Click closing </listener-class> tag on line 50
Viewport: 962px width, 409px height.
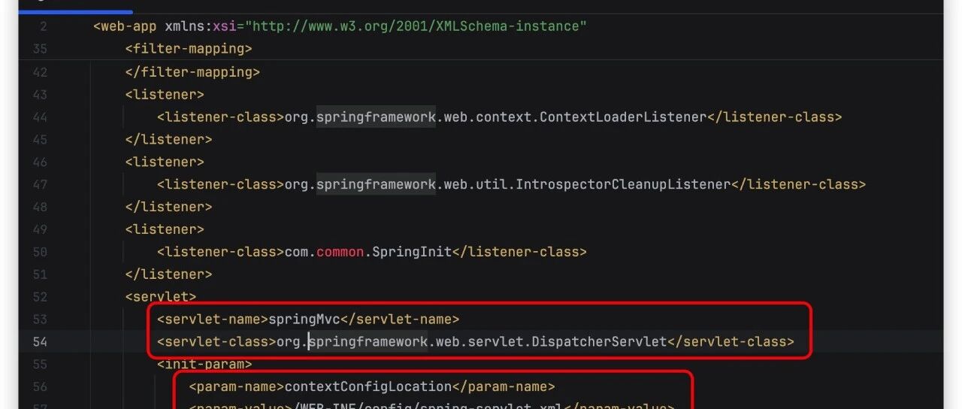519,252
